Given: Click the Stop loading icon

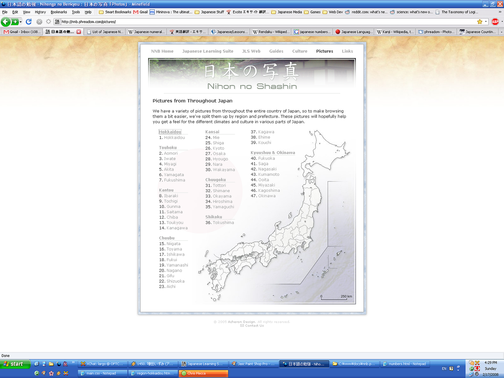Looking at the screenshot, I should pyautogui.click(x=39, y=22).
